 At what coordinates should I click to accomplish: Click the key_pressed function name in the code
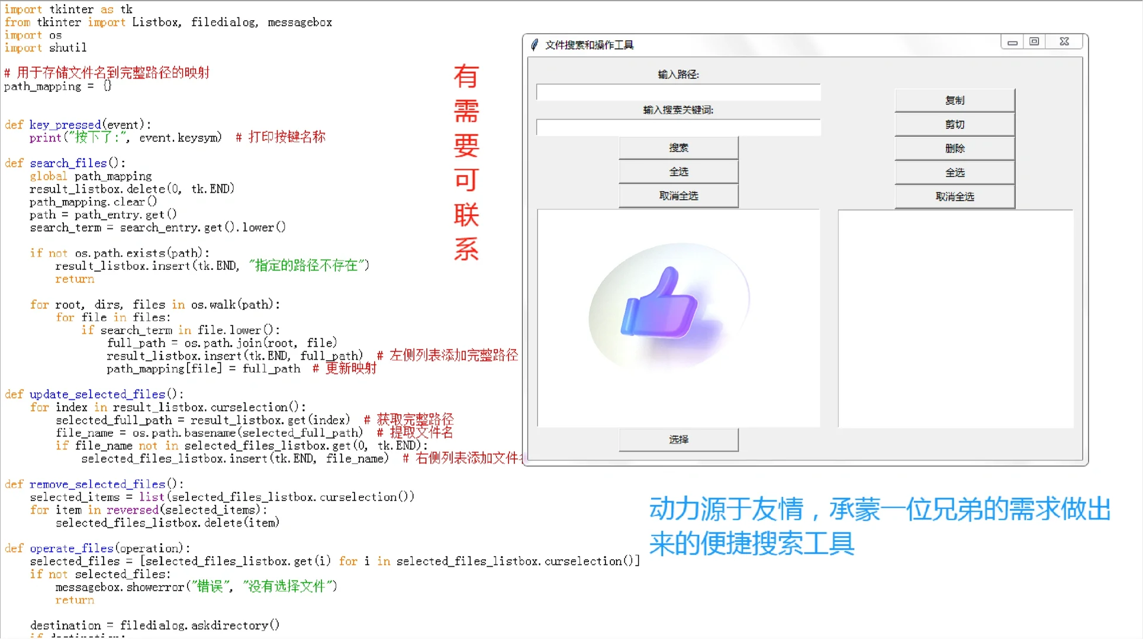click(x=65, y=124)
